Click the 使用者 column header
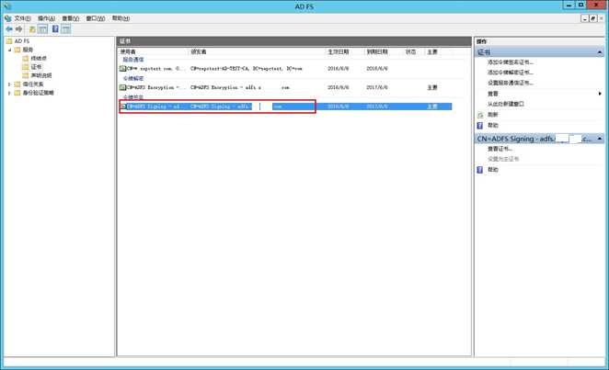This screenshot has width=609, height=370. pyautogui.click(x=127, y=51)
